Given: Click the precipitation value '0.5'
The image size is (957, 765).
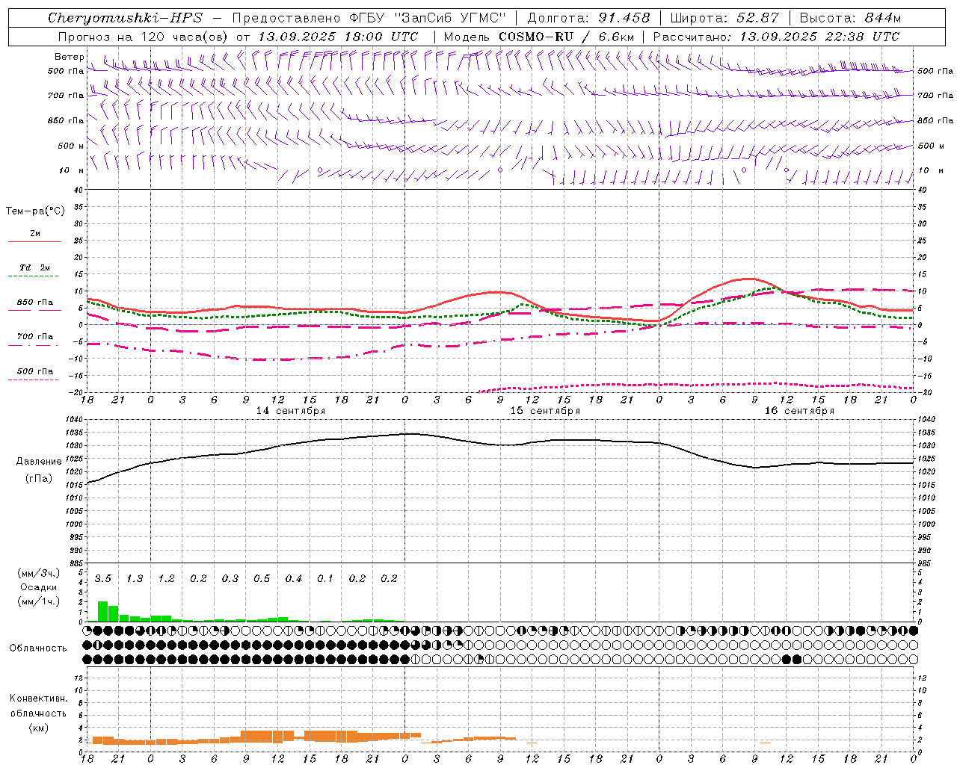Looking at the screenshot, I should (262, 579).
